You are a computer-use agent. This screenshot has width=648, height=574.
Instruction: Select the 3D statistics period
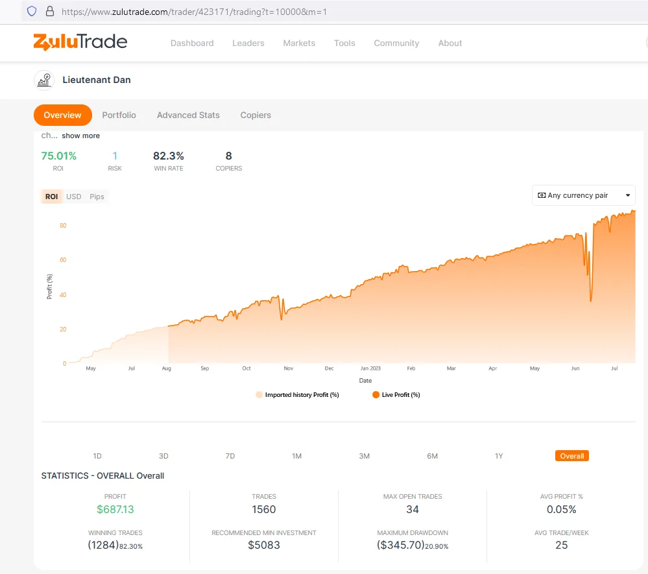(x=163, y=456)
